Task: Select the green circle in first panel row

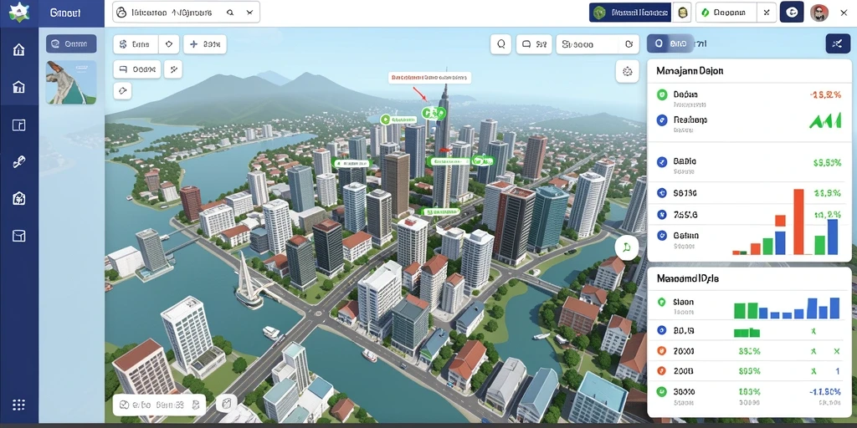Action: (662, 94)
